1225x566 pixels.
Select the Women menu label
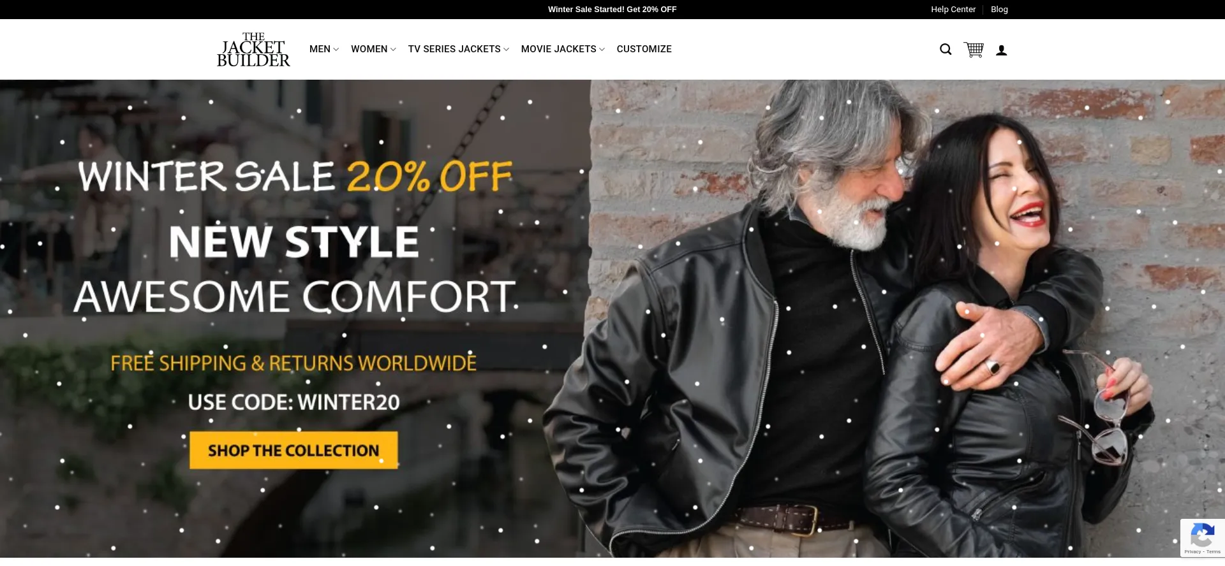pos(369,49)
